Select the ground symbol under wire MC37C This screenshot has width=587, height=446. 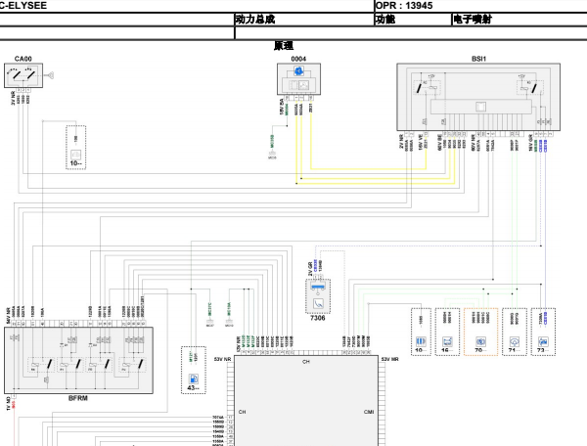209,322
